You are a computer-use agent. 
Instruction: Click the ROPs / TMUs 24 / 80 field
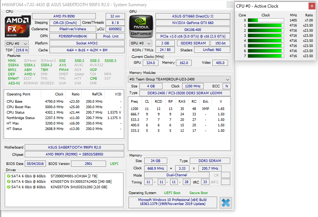[x=165, y=50]
